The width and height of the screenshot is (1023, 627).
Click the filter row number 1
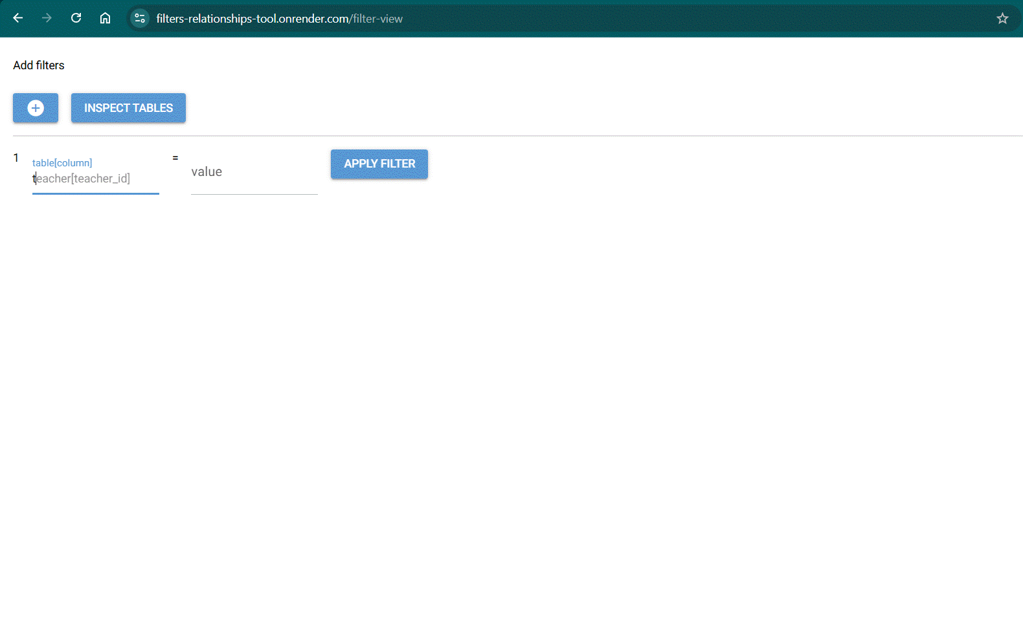[x=16, y=158]
